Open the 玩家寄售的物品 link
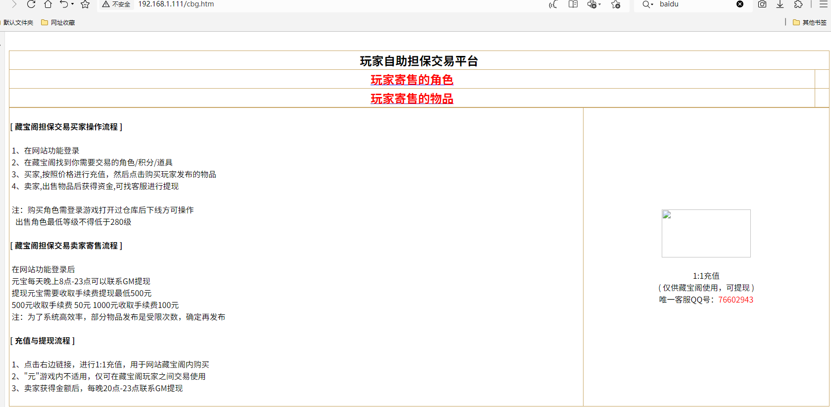This screenshot has width=831, height=407. pyautogui.click(x=412, y=98)
